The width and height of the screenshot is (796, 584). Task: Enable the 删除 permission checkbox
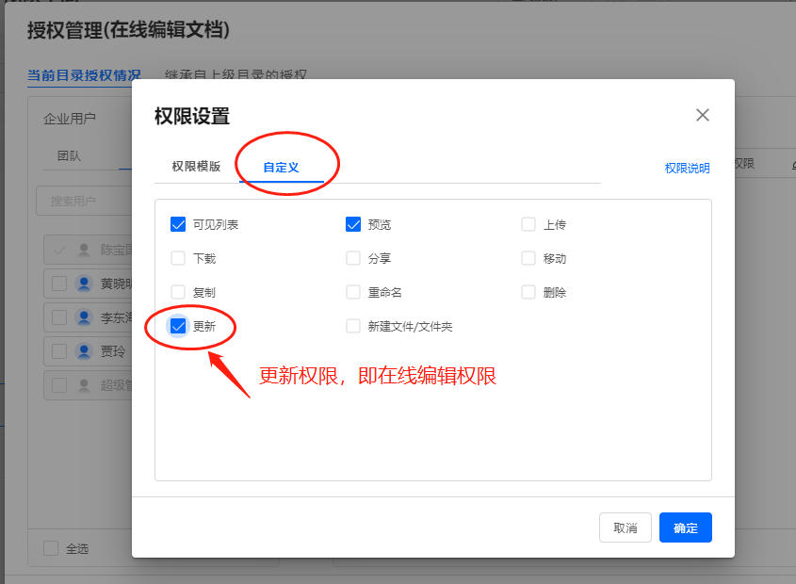(528, 292)
